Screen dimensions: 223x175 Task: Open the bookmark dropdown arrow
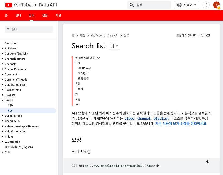pyautogui.click(x=117, y=46)
